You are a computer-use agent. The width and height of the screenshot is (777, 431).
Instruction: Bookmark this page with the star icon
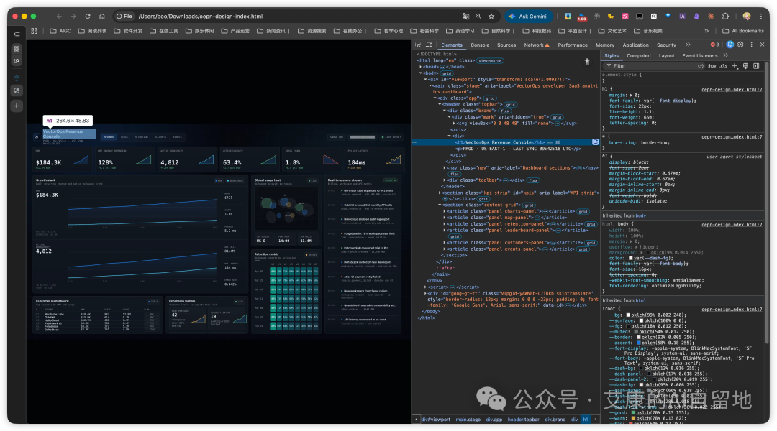491,17
